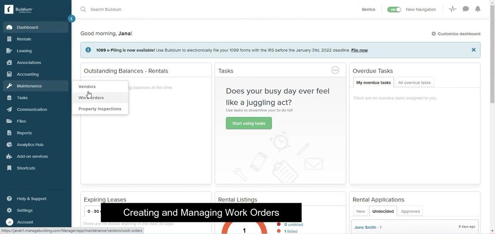Click the 1 listed link

pos(291,231)
